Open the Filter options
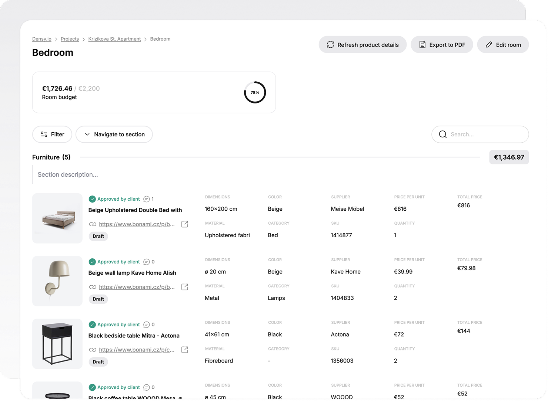Image resolution: width=548 pixels, height=401 pixels. [52, 135]
